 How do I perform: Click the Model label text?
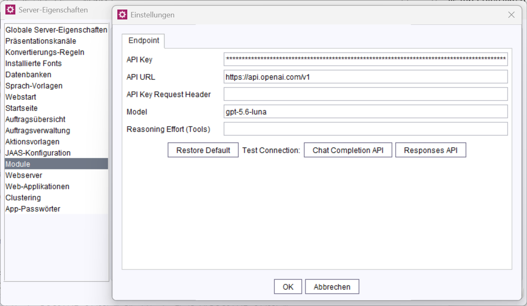(137, 112)
